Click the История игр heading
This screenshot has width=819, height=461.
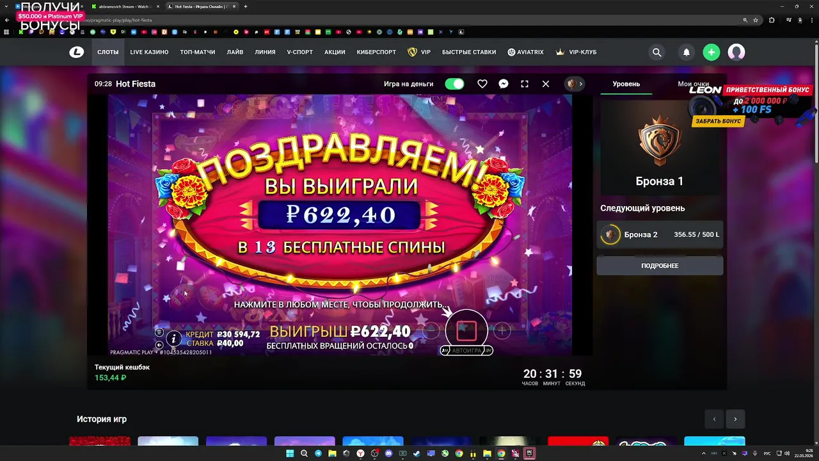(x=102, y=419)
